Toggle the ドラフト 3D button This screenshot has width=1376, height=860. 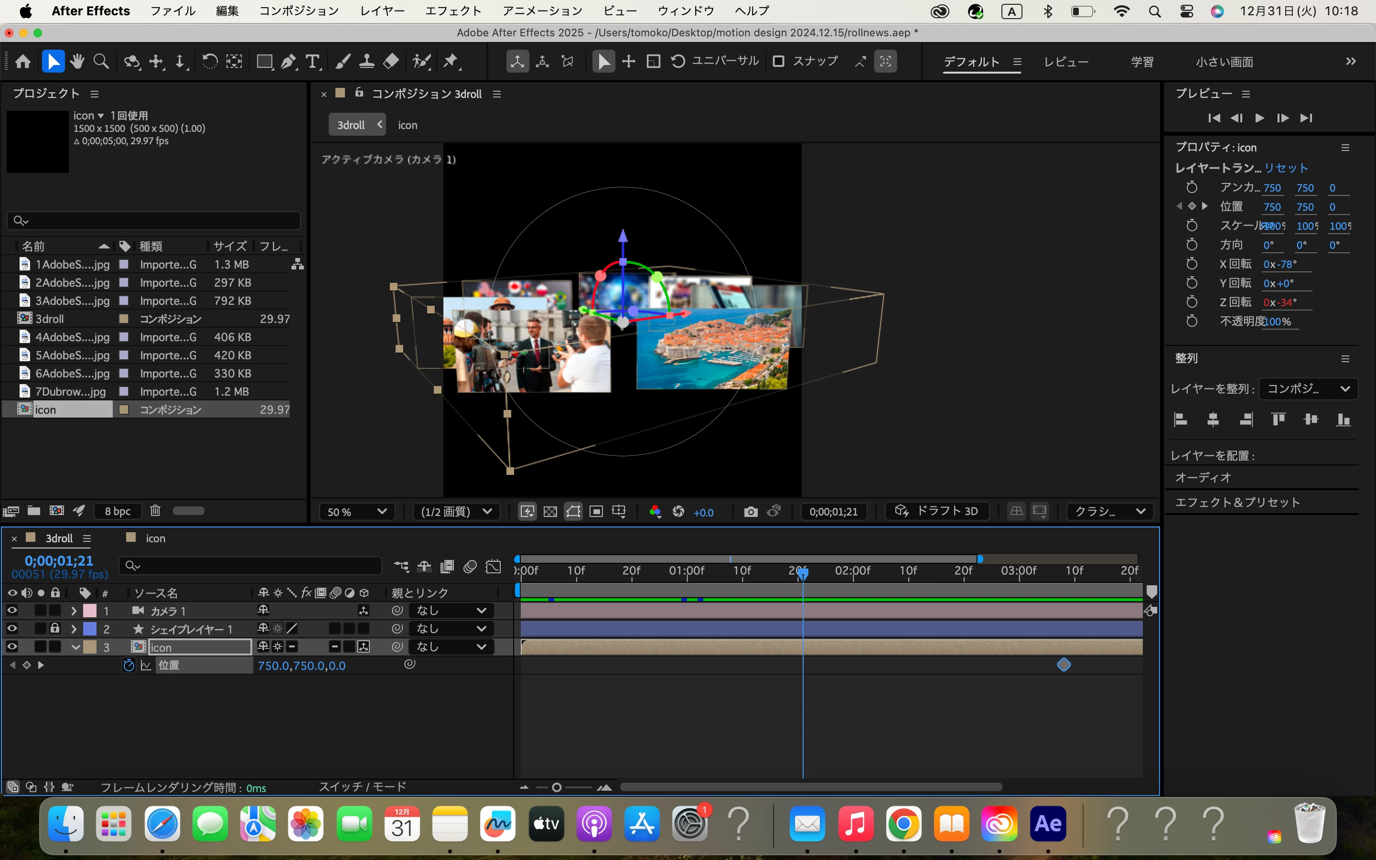(x=936, y=511)
